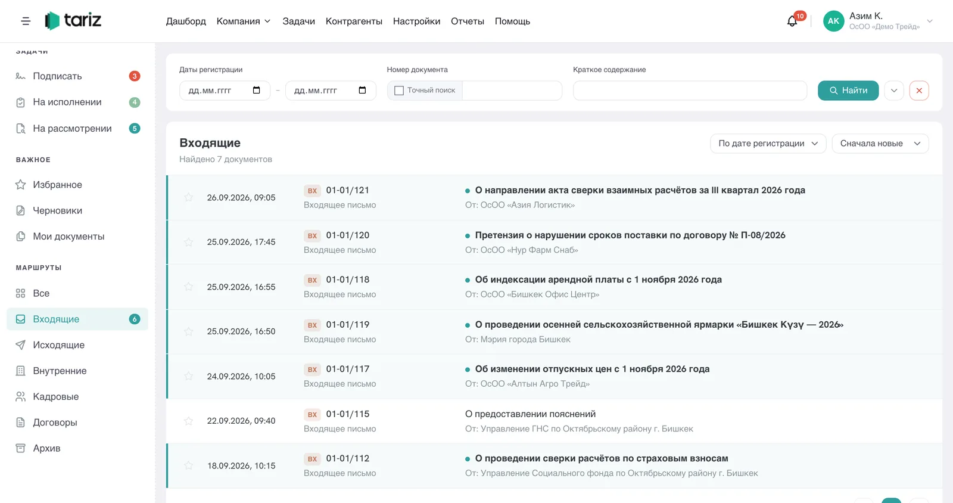Image resolution: width=953 pixels, height=503 pixels.
Task: Open the Сначала новые order dropdown
Action: [x=880, y=144]
